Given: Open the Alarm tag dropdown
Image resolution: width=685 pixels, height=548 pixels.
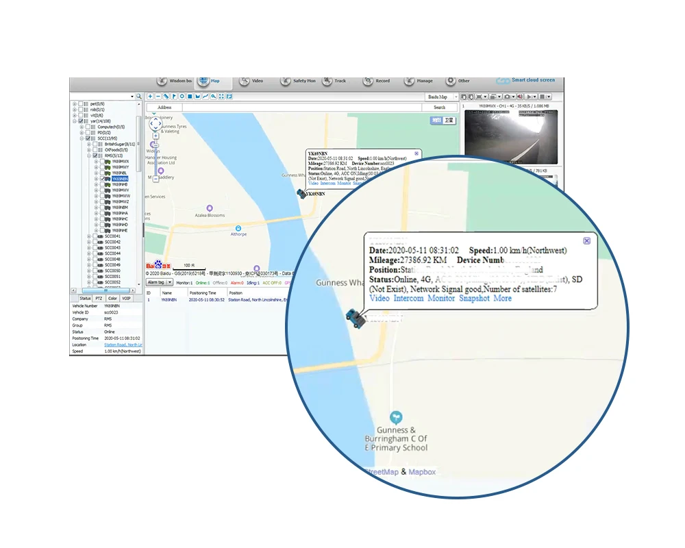Looking at the screenshot, I should [158, 282].
